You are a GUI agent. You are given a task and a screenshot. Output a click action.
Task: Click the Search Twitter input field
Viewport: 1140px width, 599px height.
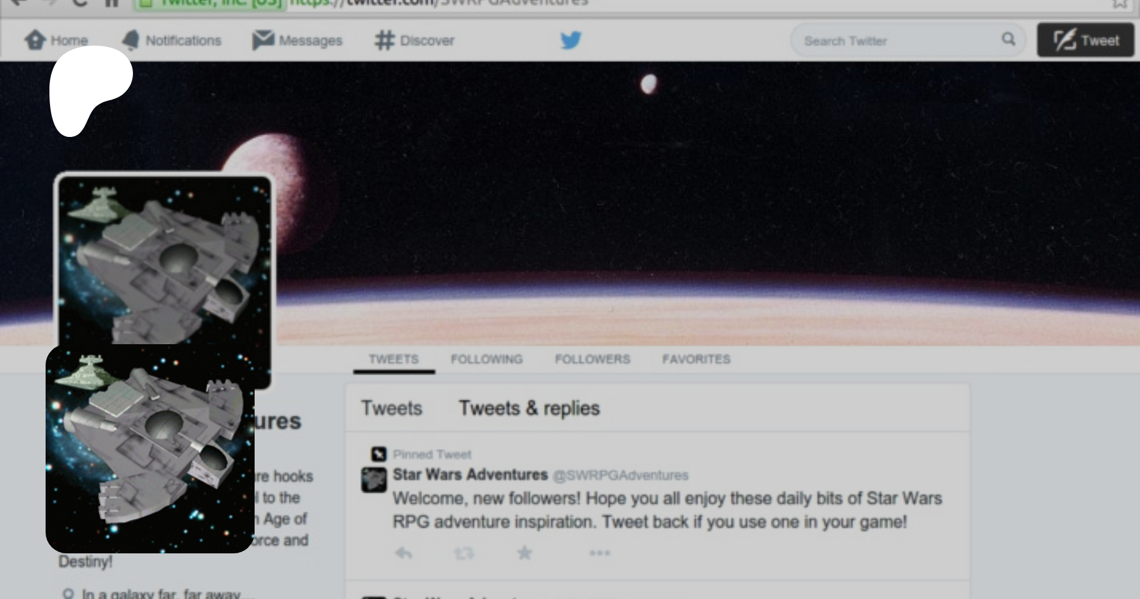pyautogui.click(x=893, y=41)
